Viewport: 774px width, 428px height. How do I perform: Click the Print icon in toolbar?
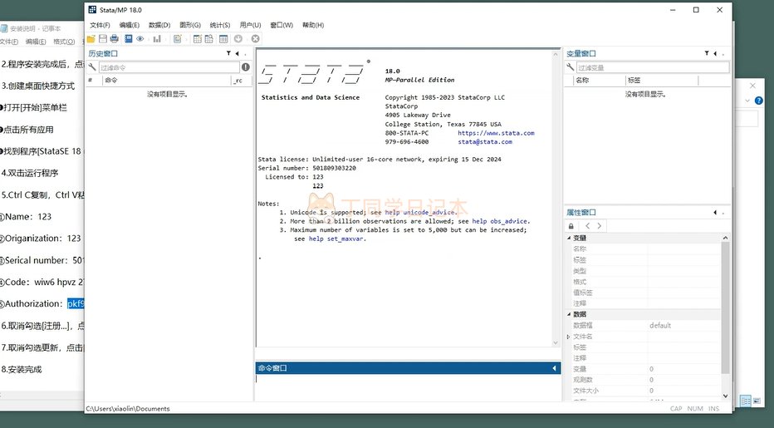pyautogui.click(x=115, y=39)
